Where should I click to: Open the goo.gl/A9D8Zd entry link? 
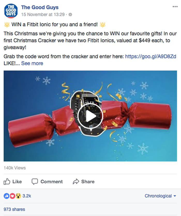[151, 56]
